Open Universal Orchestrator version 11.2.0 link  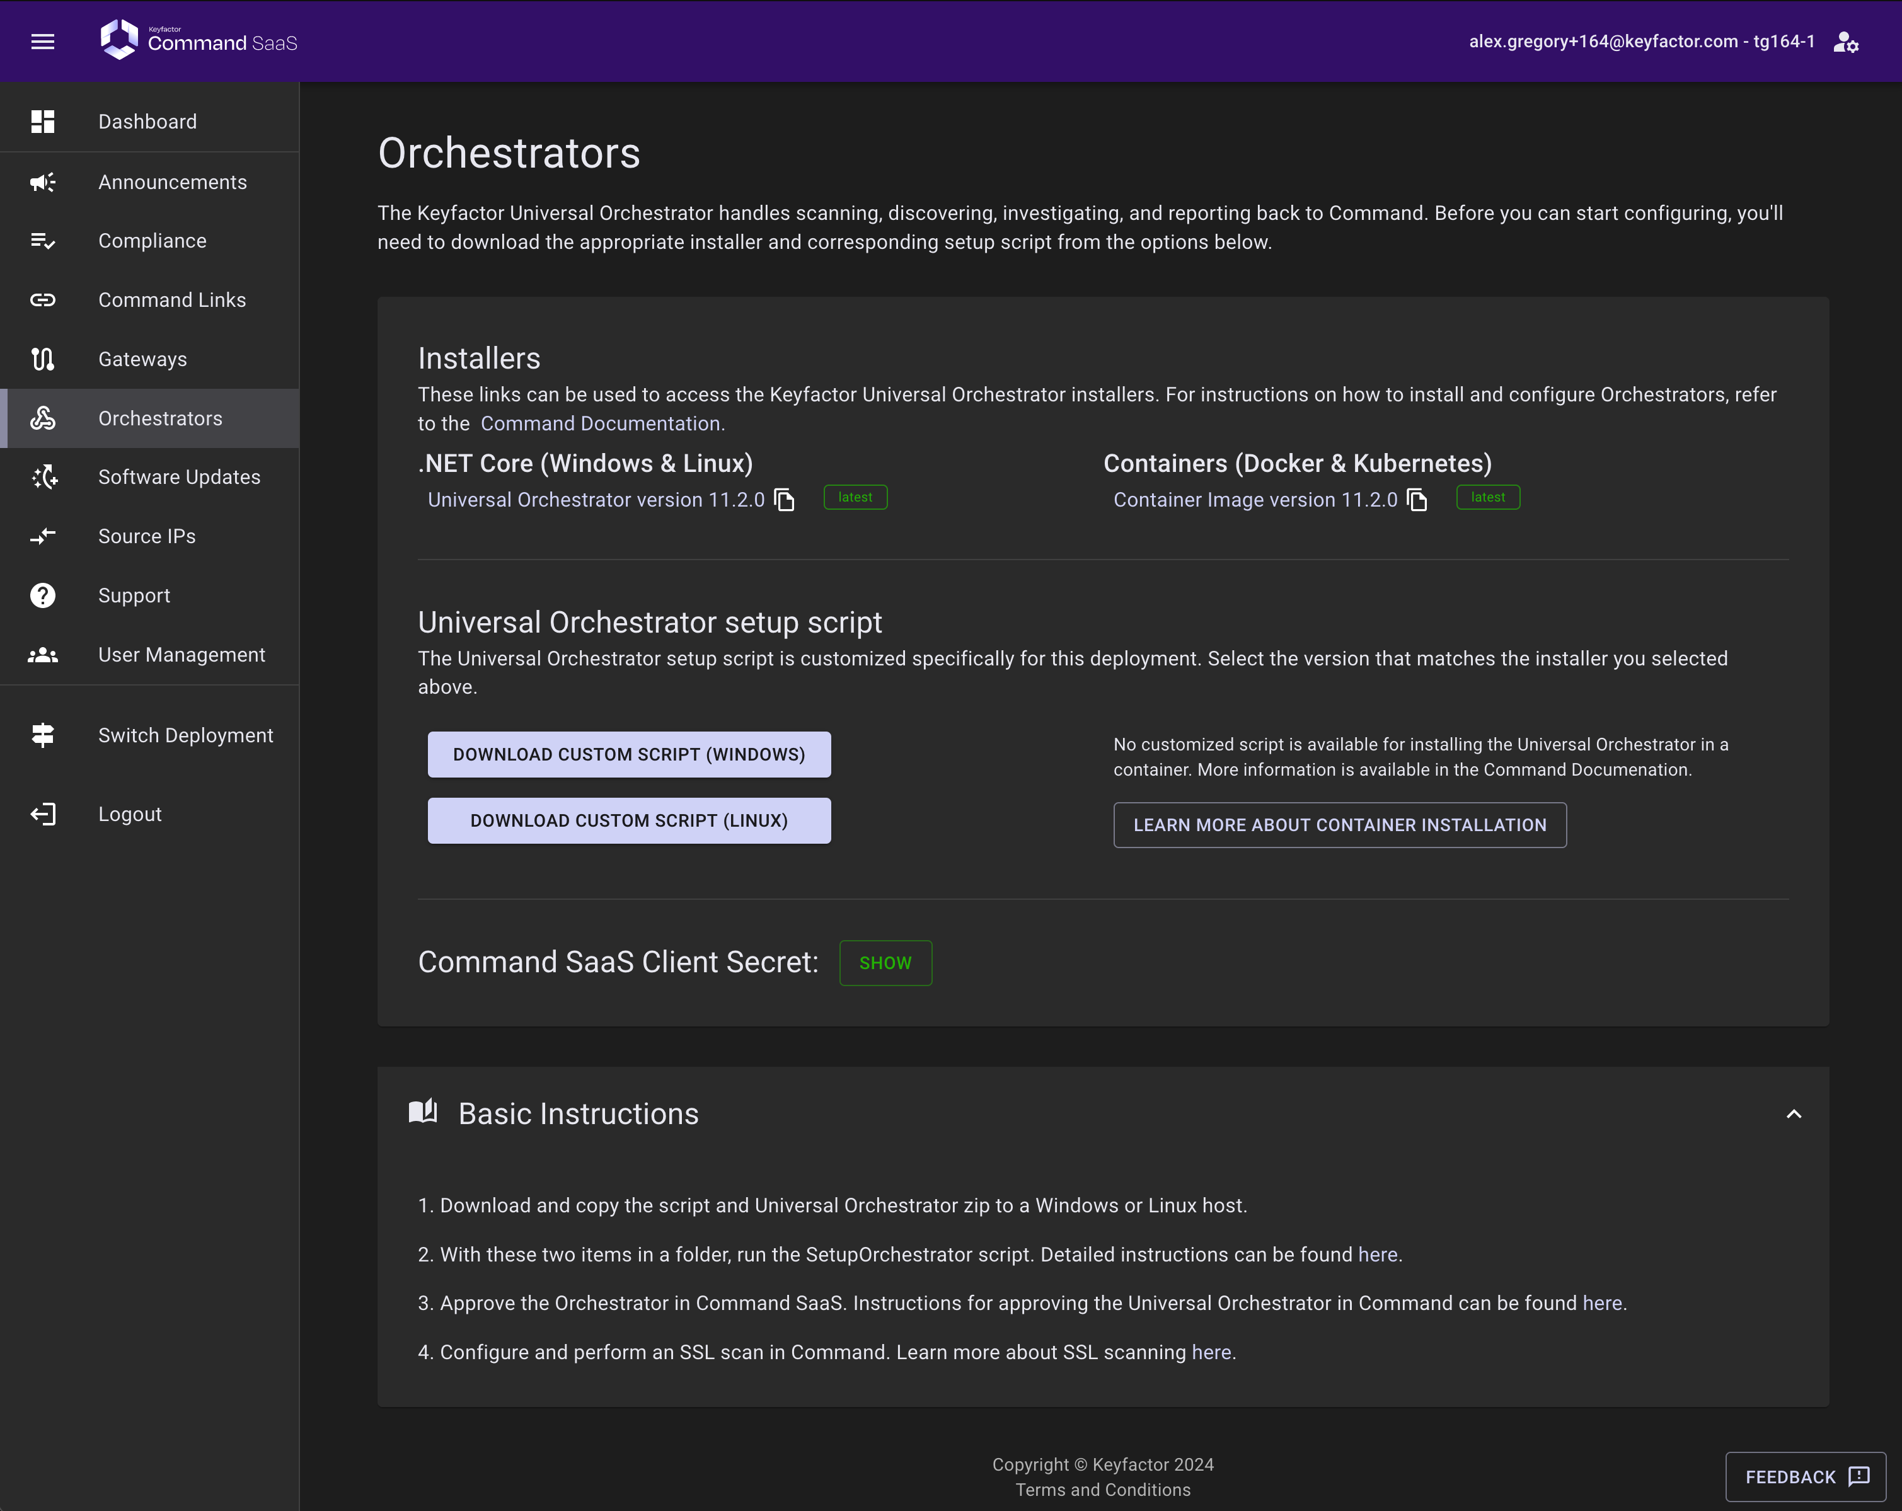coord(596,500)
